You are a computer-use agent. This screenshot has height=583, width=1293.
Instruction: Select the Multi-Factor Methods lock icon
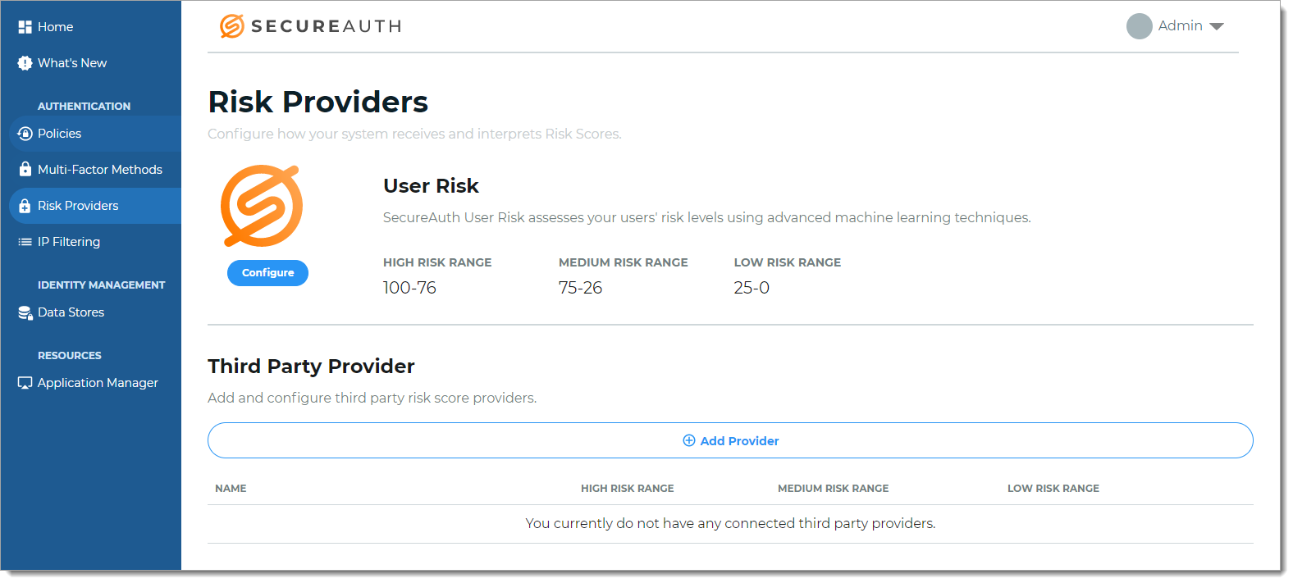[x=23, y=169]
